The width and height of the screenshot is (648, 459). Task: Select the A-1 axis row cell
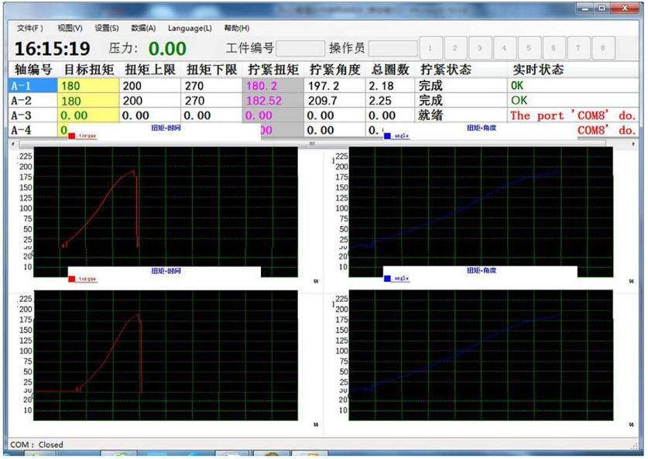click(33, 86)
